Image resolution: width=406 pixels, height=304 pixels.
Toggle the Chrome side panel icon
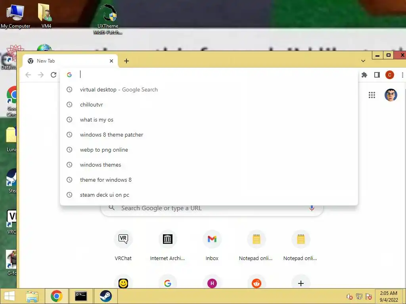pos(377,75)
